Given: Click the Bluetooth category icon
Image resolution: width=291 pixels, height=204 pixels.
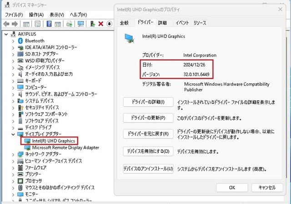Looking at the screenshot, I should tap(20, 41).
